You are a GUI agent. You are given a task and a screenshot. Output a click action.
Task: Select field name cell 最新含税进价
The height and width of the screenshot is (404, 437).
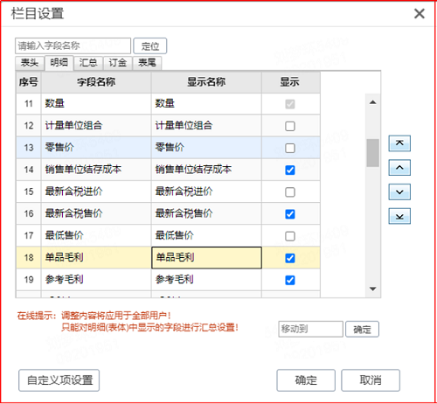(x=96, y=192)
